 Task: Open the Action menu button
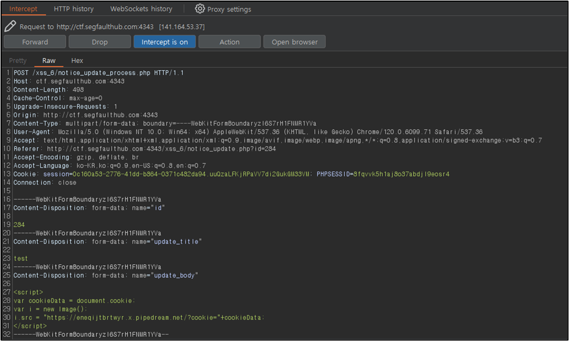230,42
